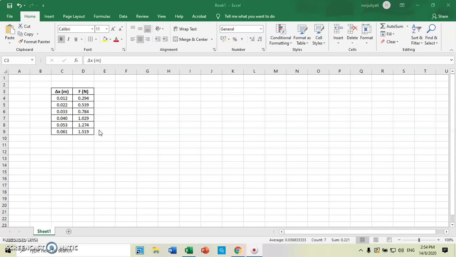Screen dimensions: 456x257
Task: Toggle center horizontal alignment
Action: click(140, 39)
